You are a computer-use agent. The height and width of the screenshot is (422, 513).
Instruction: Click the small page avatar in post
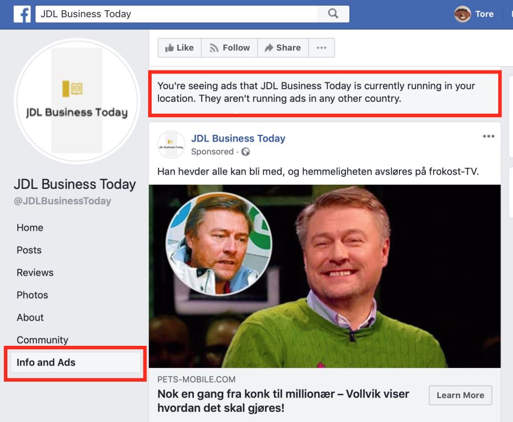[171, 144]
